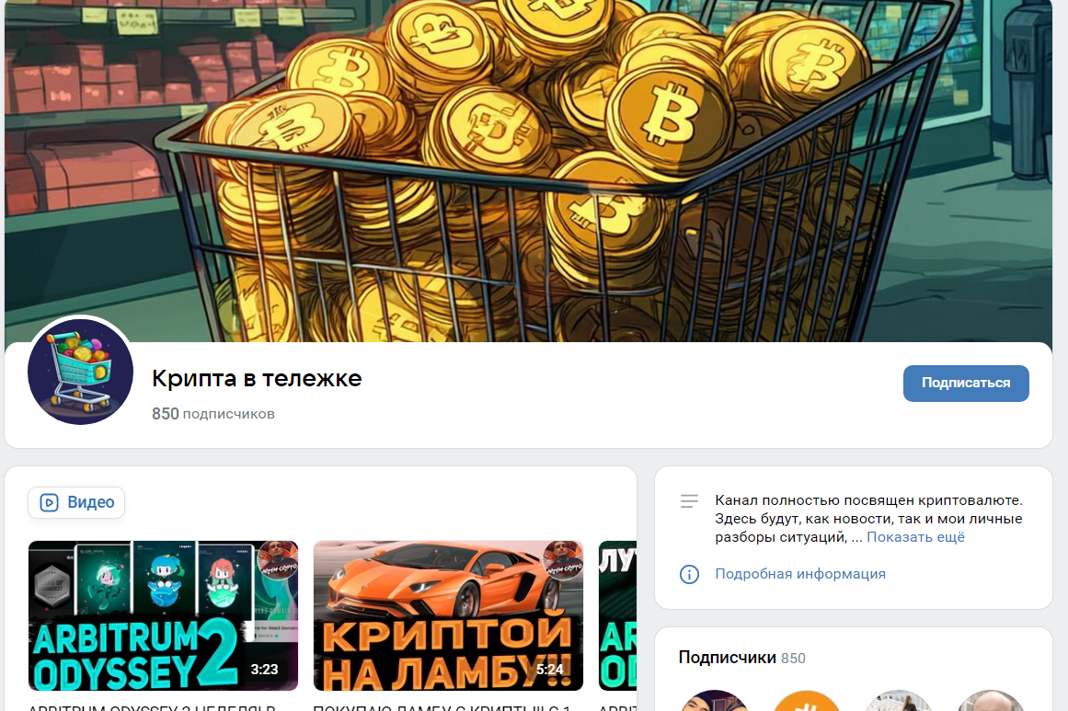1068x711 pixels.
Task: Subscribe with the Подписаться button
Action: point(966,383)
